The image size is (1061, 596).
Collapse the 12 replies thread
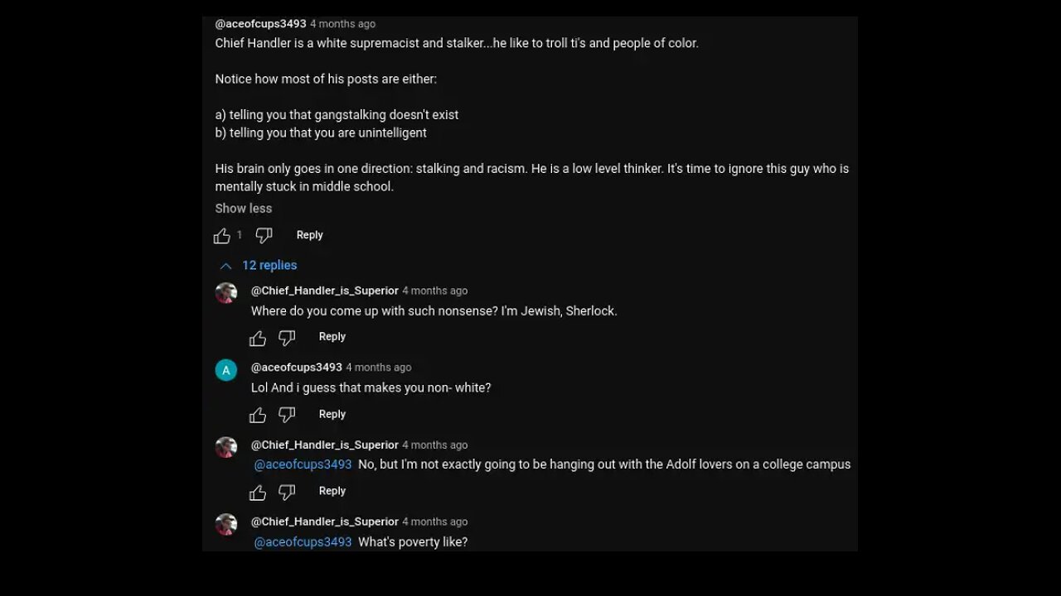click(x=259, y=266)
